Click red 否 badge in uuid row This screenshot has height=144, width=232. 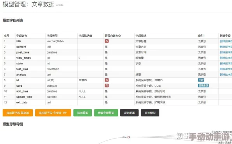coord(107,85)
